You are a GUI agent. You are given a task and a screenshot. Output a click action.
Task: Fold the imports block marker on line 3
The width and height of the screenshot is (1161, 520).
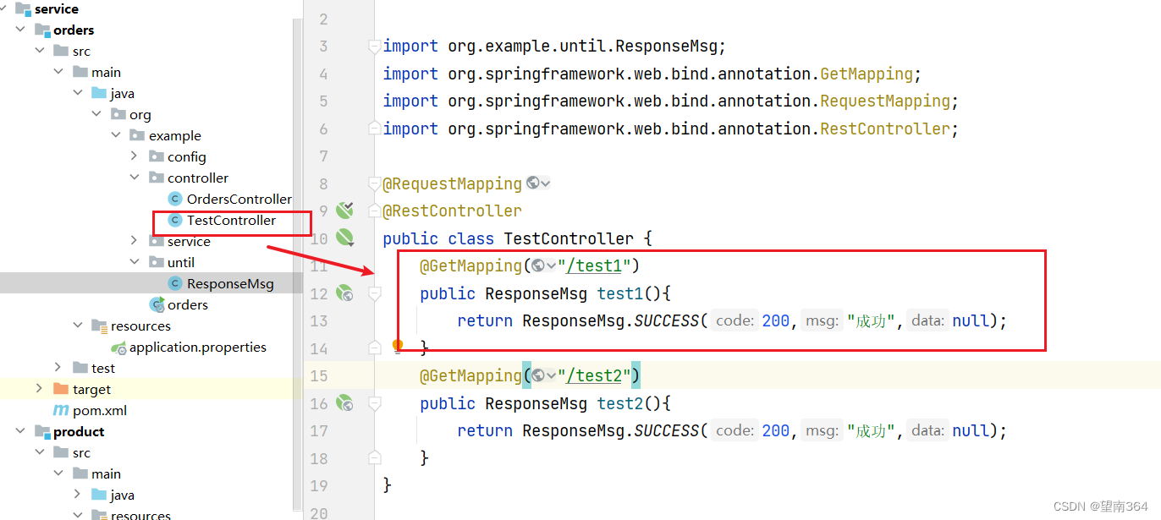[374, 47]
